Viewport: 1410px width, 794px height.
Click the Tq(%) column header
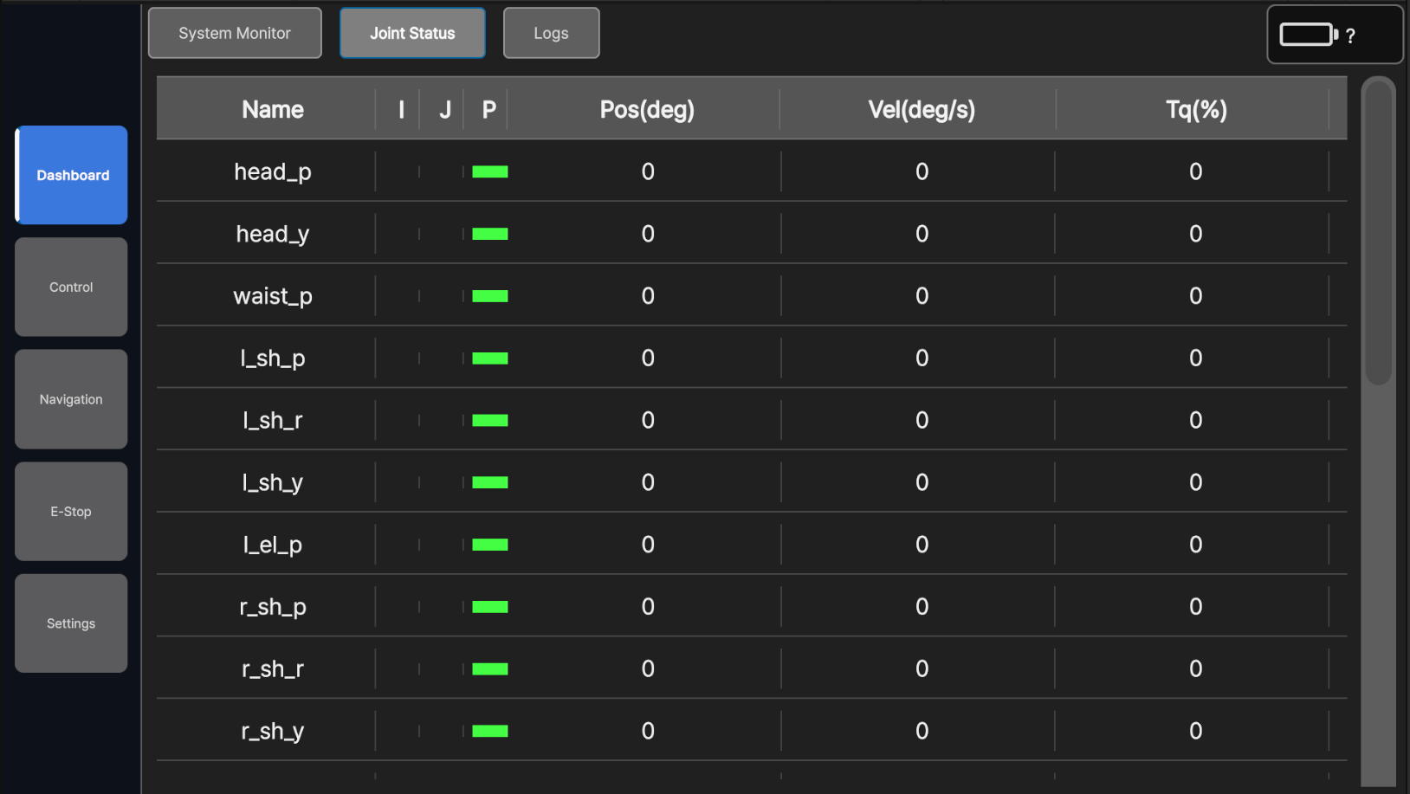pos(1195,110)
